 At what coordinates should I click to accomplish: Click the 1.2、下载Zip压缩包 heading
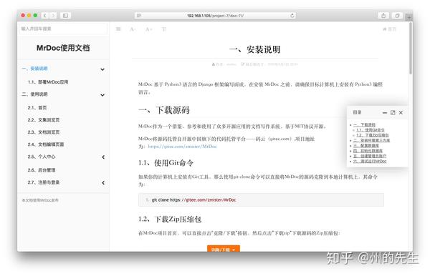point(170,219)
